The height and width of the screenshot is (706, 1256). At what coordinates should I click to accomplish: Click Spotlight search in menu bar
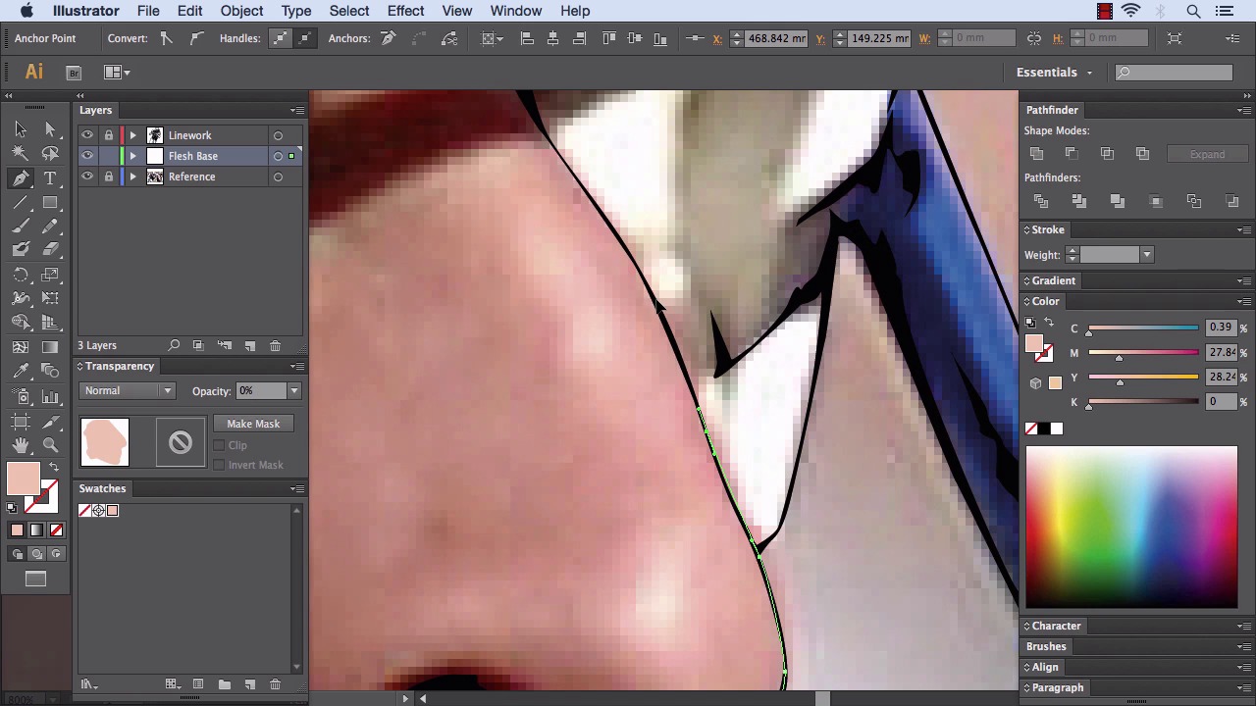[1193, 11]
